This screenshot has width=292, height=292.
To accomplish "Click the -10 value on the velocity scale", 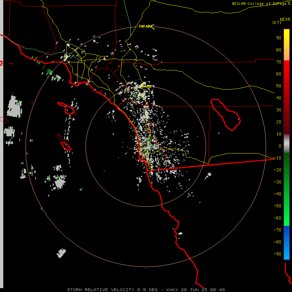I will tap(277, 158).
